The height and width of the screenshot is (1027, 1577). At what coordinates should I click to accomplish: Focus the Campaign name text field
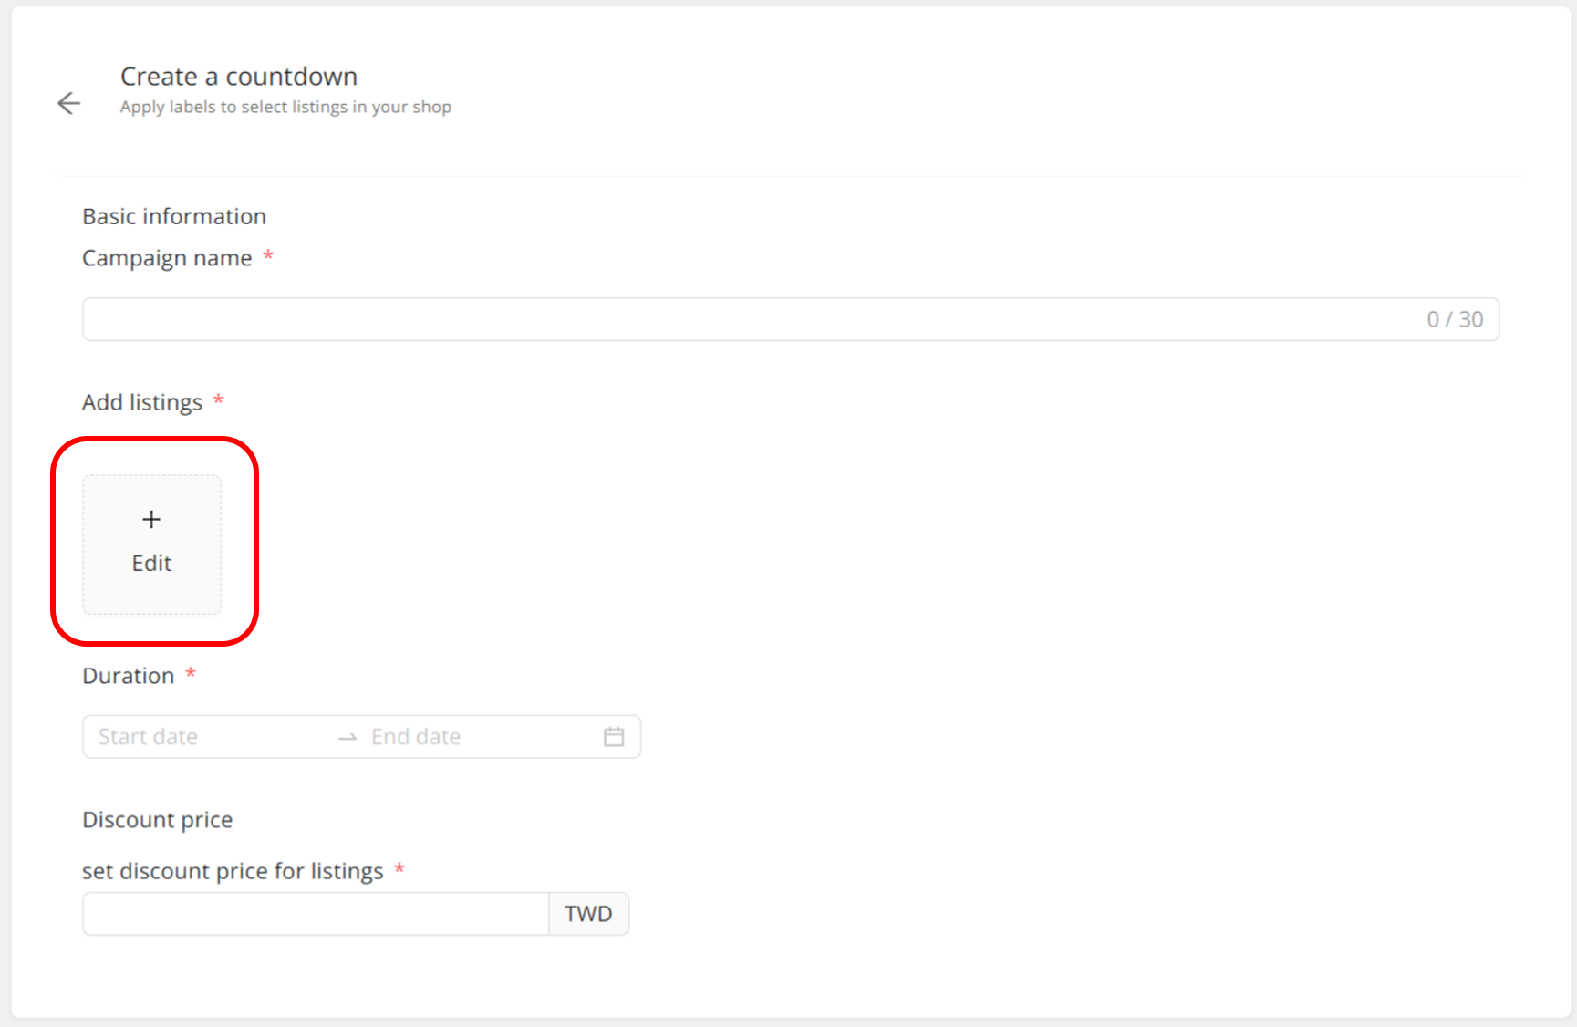click(748, 319)
